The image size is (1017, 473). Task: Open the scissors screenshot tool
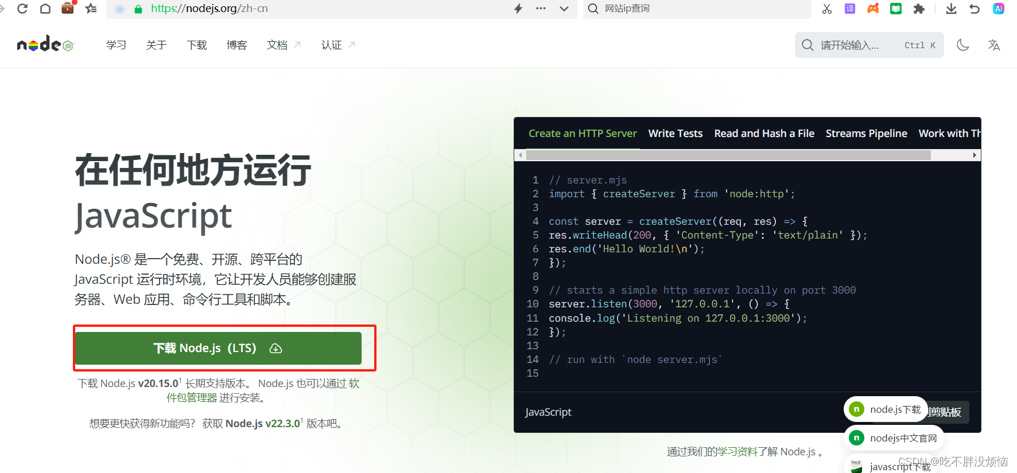[827, 9]
